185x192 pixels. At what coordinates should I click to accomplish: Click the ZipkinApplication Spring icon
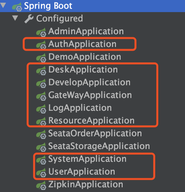[41, 185]
